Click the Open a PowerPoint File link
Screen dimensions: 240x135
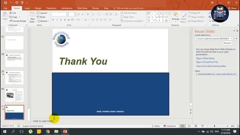pyautogui.click(x=207, y=62)
